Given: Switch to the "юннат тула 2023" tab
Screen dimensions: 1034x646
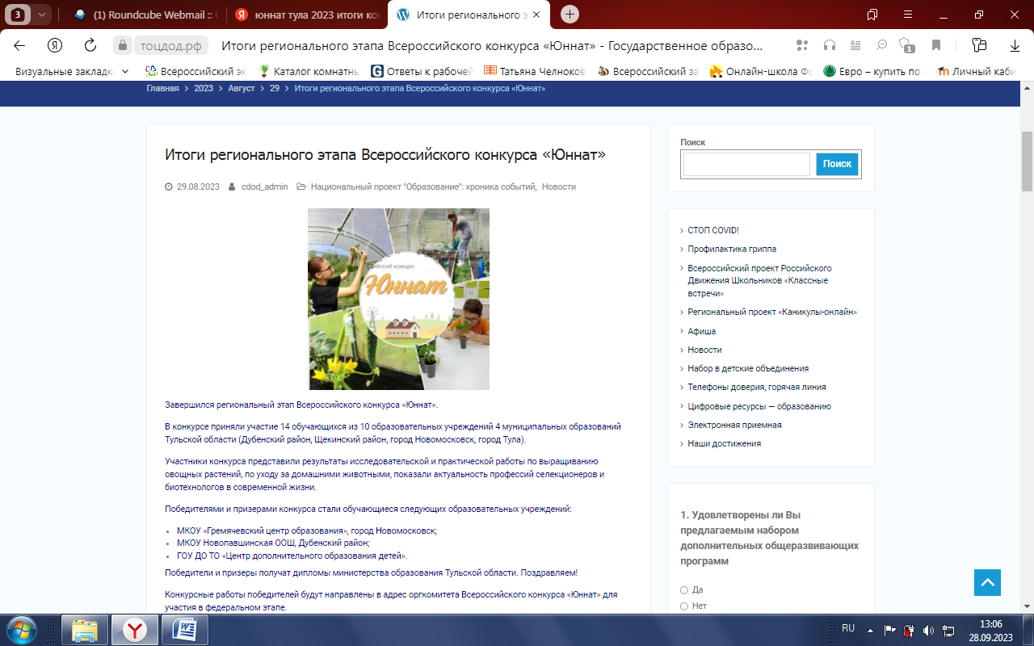Looking at the screenshot, I should click(x=307, y=15).
